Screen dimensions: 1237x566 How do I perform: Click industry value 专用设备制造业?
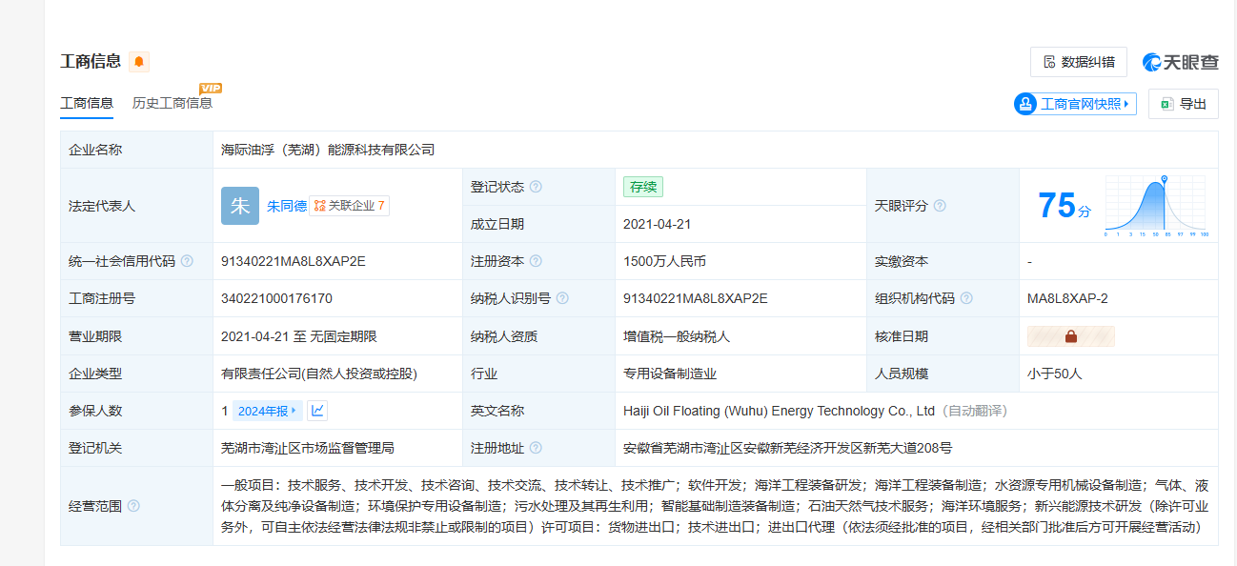(670, 374)
